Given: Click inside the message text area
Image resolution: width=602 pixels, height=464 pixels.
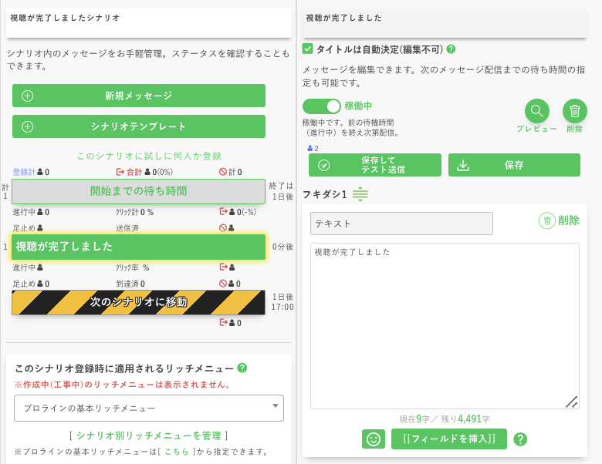Looking at the screenshot, I should [445, 325].
